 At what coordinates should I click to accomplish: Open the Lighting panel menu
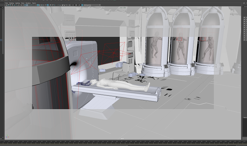17,3
